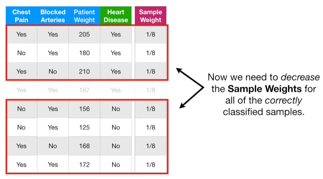Click the bold Sample Weights text

264,89
